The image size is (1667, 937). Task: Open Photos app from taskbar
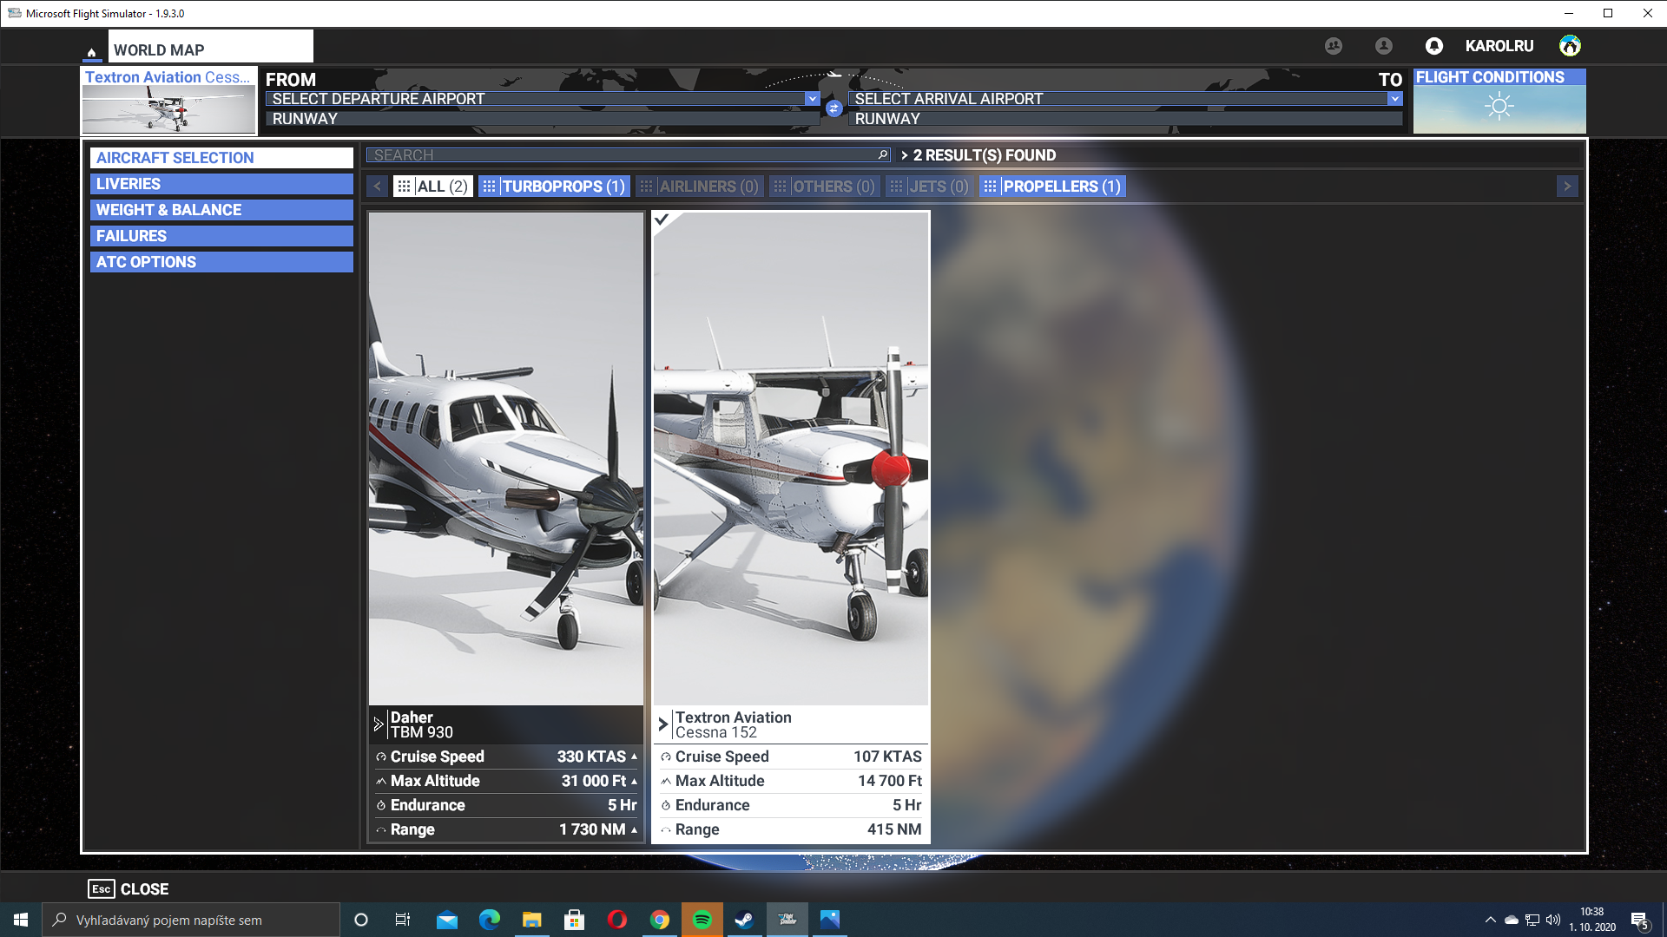[830, 920]
